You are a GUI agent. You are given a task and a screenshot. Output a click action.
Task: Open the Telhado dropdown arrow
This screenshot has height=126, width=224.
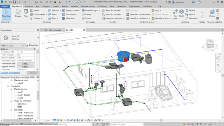[60, 10]
